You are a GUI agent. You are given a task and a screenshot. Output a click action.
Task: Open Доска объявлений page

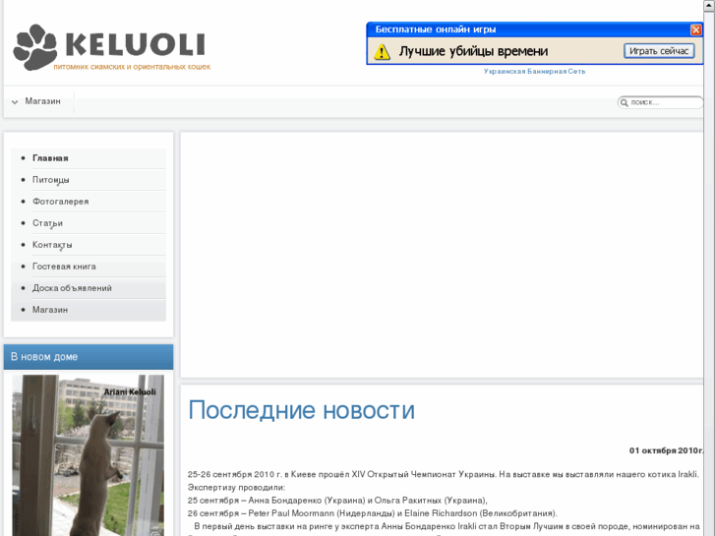tap(72, 288)
